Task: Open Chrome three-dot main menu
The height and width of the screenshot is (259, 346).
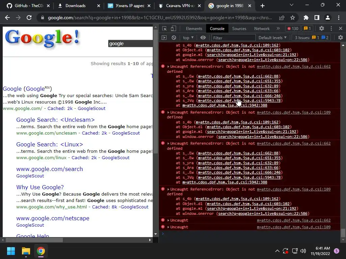Action: (339, 18)
